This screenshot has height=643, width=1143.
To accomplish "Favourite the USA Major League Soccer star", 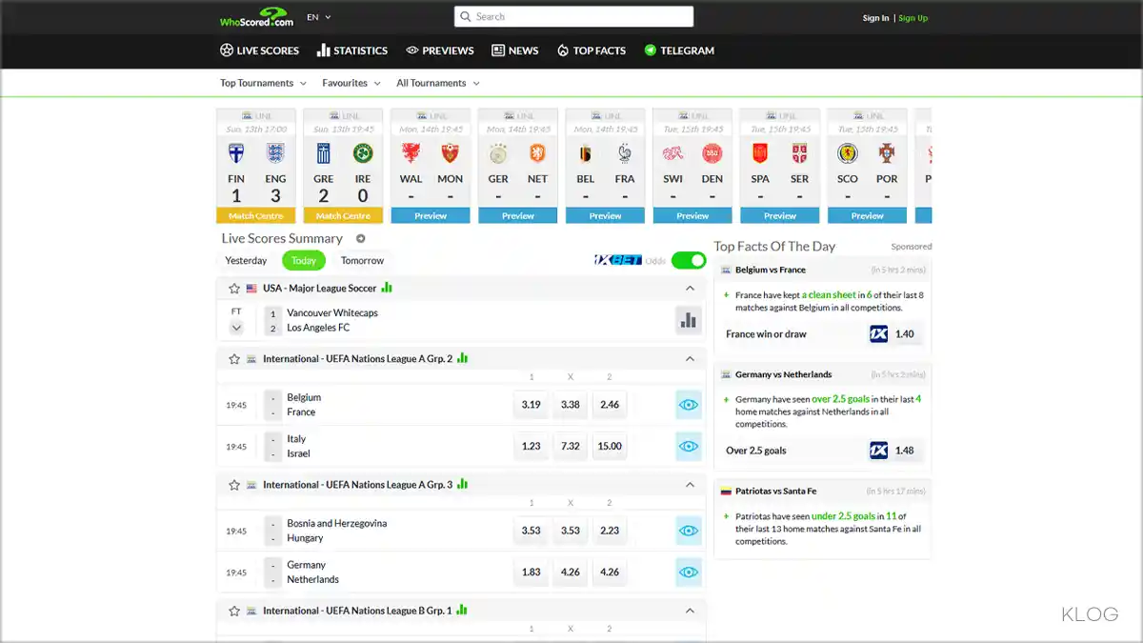I will (x=234, y=289).
